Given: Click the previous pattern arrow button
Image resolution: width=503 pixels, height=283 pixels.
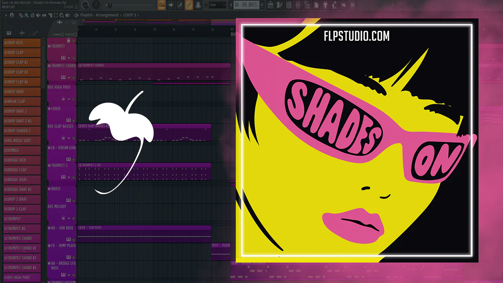Looking at the screenshot, I should coord(231,5).
